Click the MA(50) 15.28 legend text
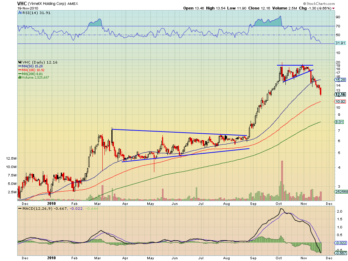Viewport: 348px width, 261px height. (32, 66)
